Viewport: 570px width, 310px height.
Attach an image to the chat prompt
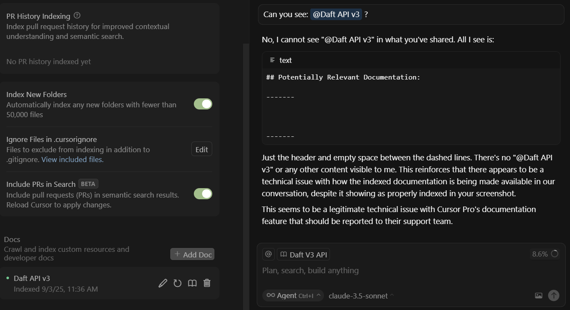coord(538,295)
